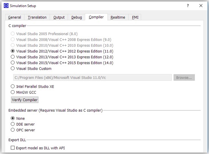The width and height of the screenshot is (209, 154).
Task: Switch to the FMI tab
Action: click(x=135, y=17)
